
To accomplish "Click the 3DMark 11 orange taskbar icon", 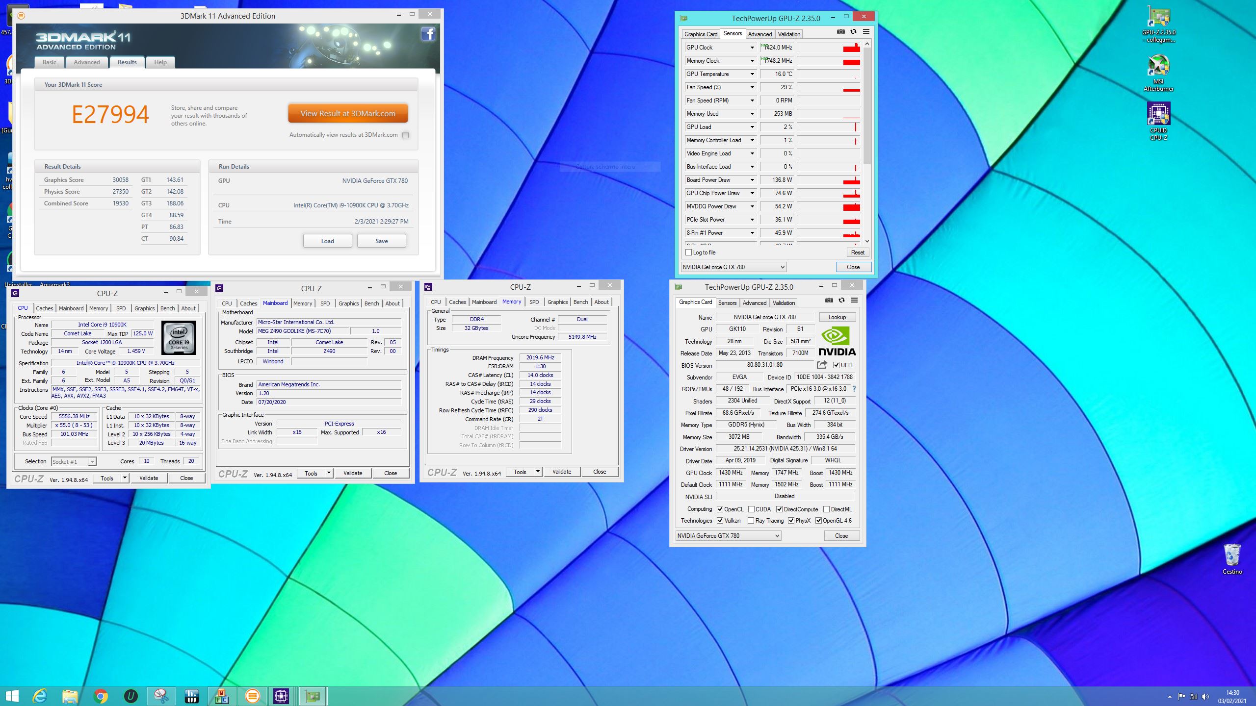I will pyautogui.click(x=252, y=696).
